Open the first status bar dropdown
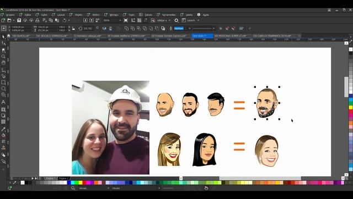This screenshot has height=199, width=353. tap(108, 188)
